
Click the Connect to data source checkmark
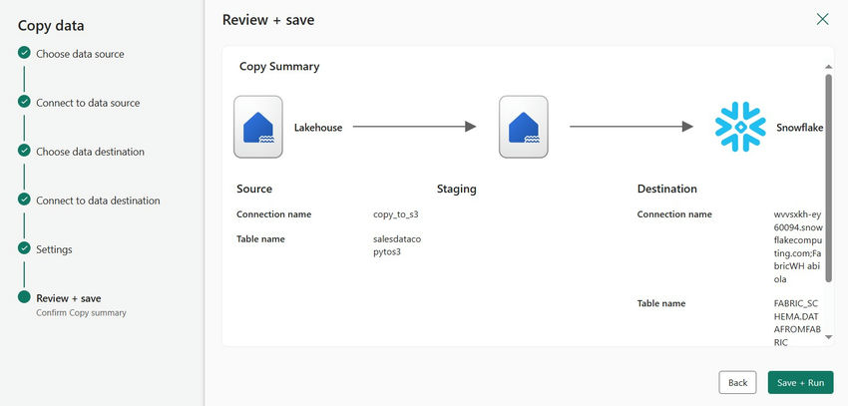(24, 102)
